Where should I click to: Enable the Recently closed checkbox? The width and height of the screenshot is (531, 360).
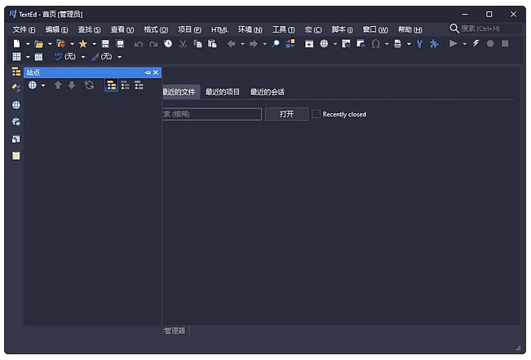(316, 114)
